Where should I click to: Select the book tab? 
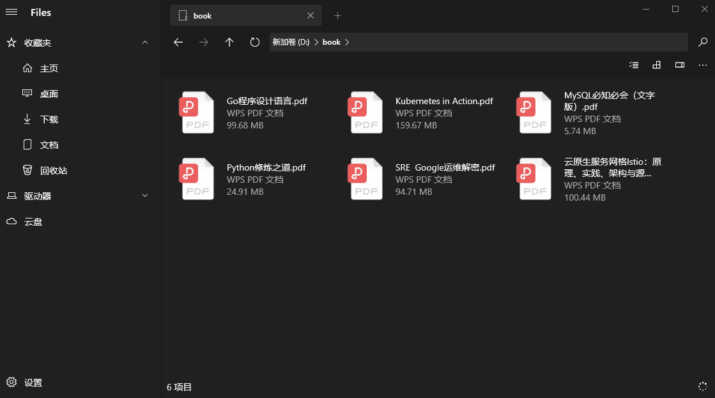pyautogui.click(x=246, y=15)
